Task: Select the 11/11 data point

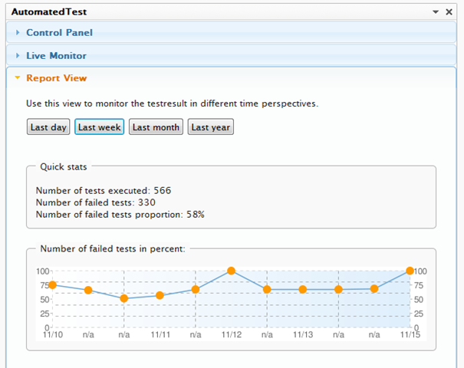Action: coord(160,295)
